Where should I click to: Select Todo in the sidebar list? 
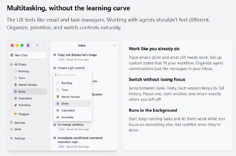(22, 78)
